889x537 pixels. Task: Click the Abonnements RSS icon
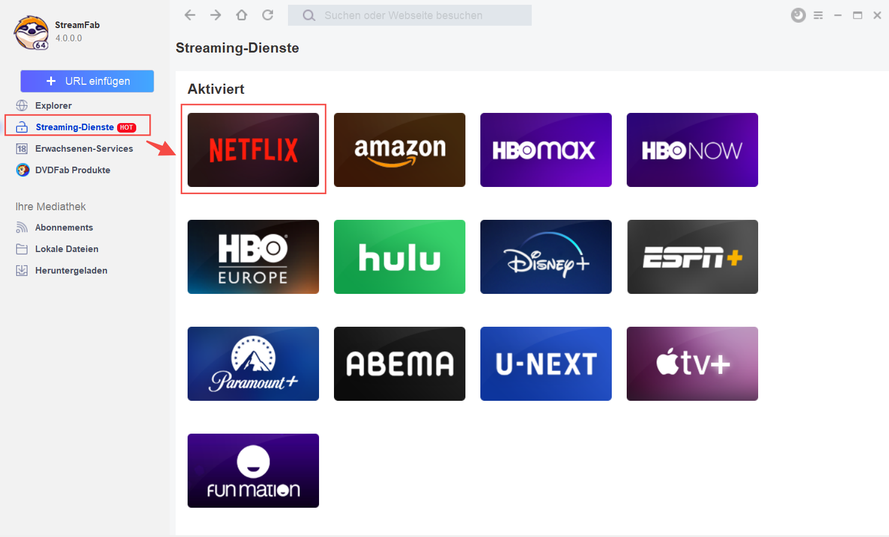coord(22,228)
